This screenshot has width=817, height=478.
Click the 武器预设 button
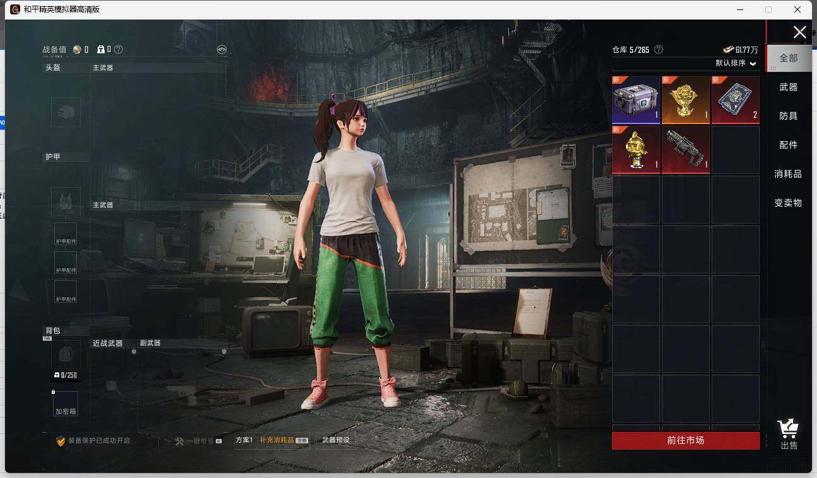coord(335,440)
